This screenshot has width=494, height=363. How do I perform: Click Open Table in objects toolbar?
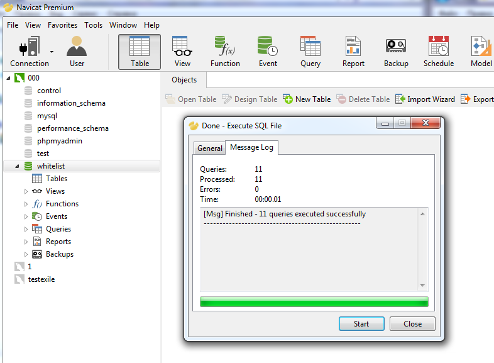(x=191, y=99)
